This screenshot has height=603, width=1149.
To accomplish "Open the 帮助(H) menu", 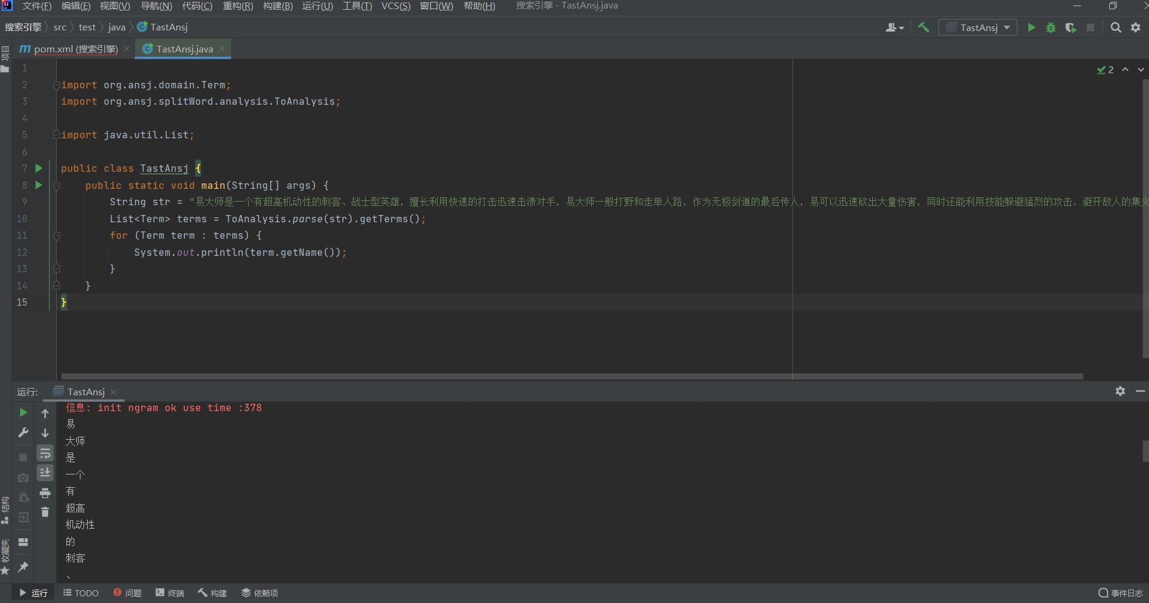I will (x=479, y=6).
